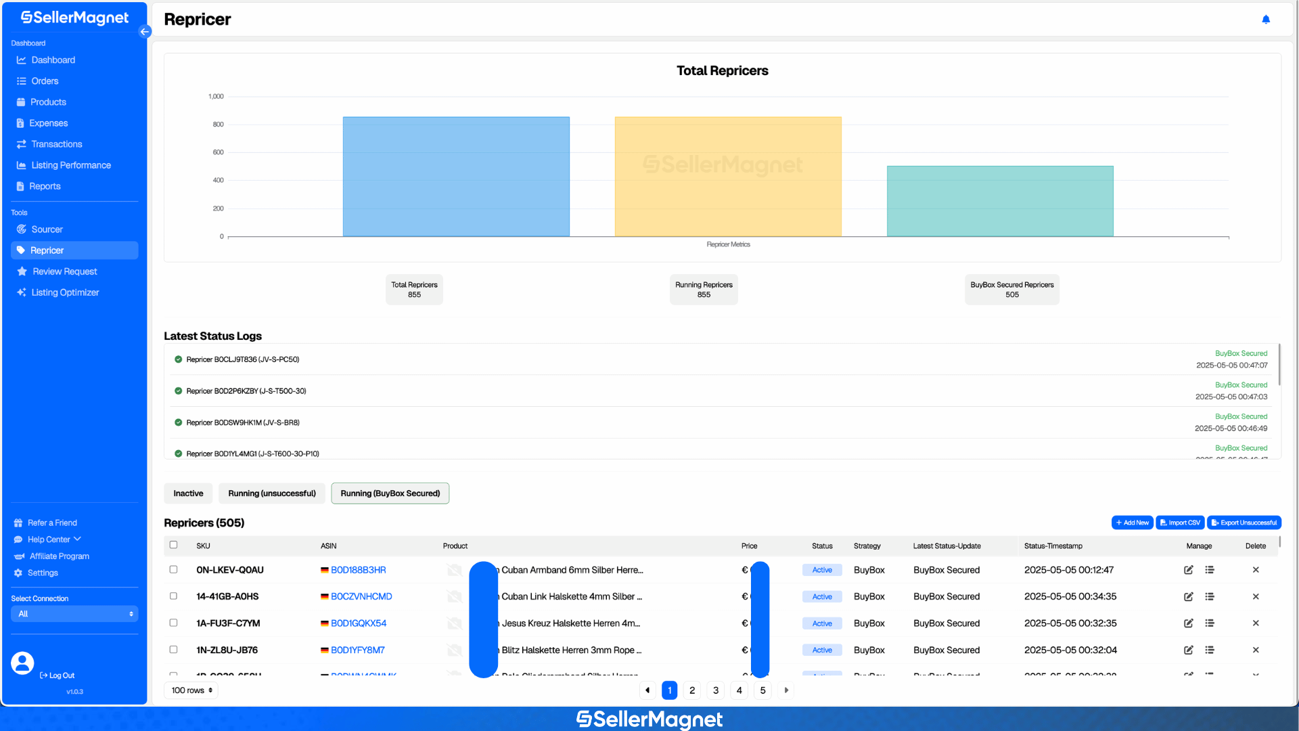This screenshot has width=1299, height=731.
Task: Expand the Help Center chevron
Action: [77, 539]
